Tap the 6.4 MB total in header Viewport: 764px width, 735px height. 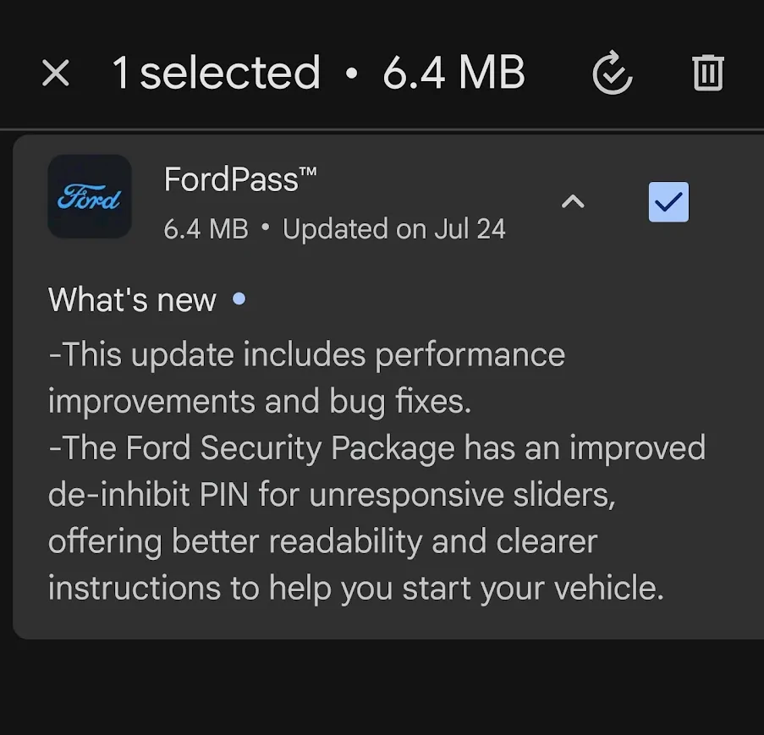tap(453, 74)
